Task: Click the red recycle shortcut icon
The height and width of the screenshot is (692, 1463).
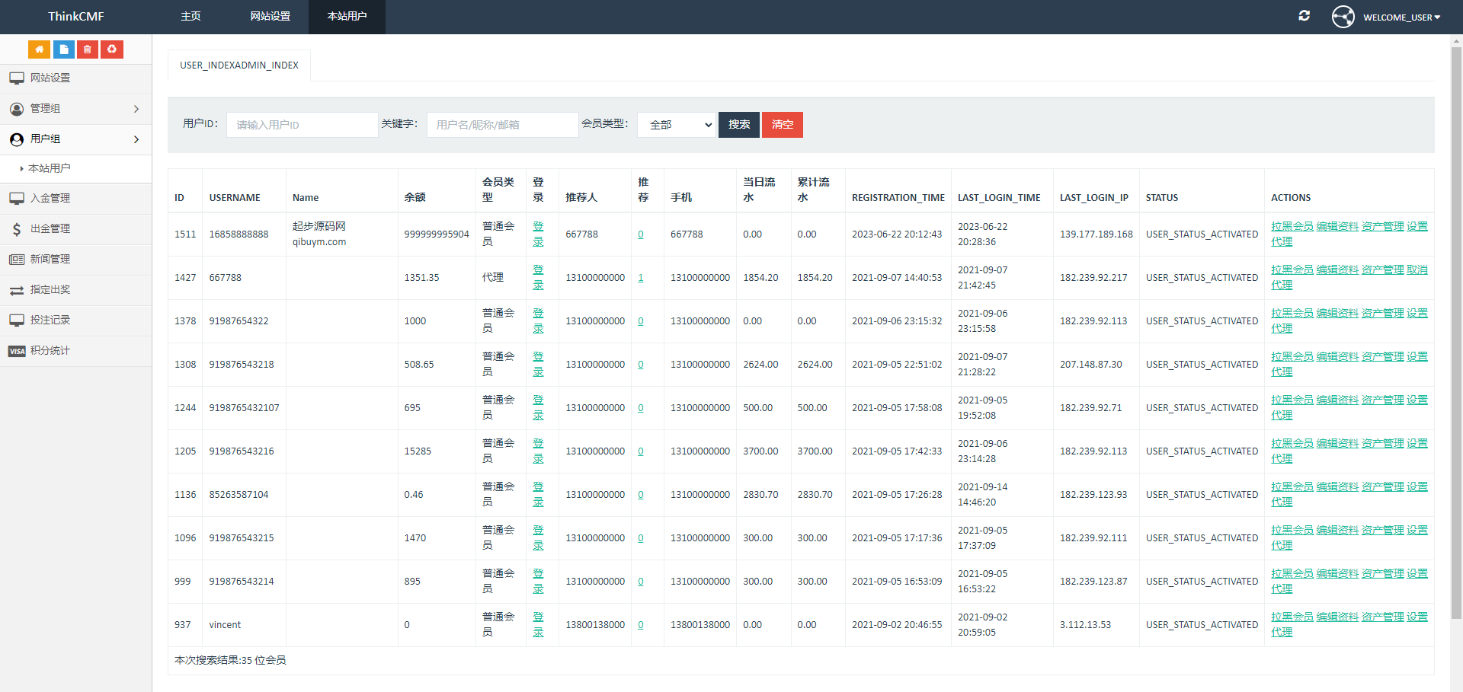Action: (112, 49)
